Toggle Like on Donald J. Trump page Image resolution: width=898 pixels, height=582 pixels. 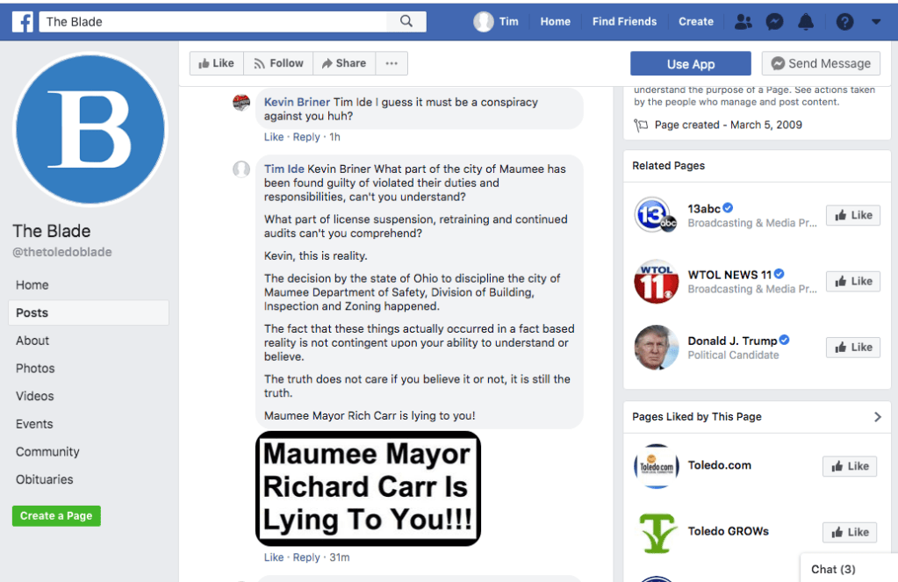852,348
